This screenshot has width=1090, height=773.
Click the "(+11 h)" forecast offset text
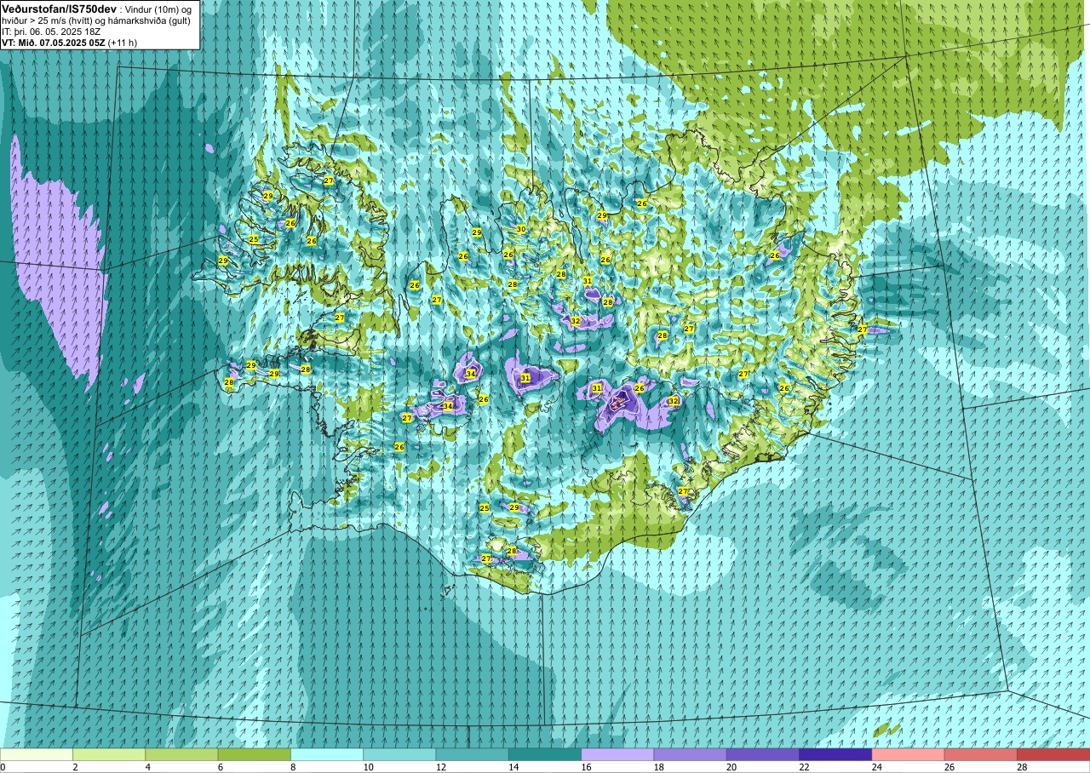123,43
